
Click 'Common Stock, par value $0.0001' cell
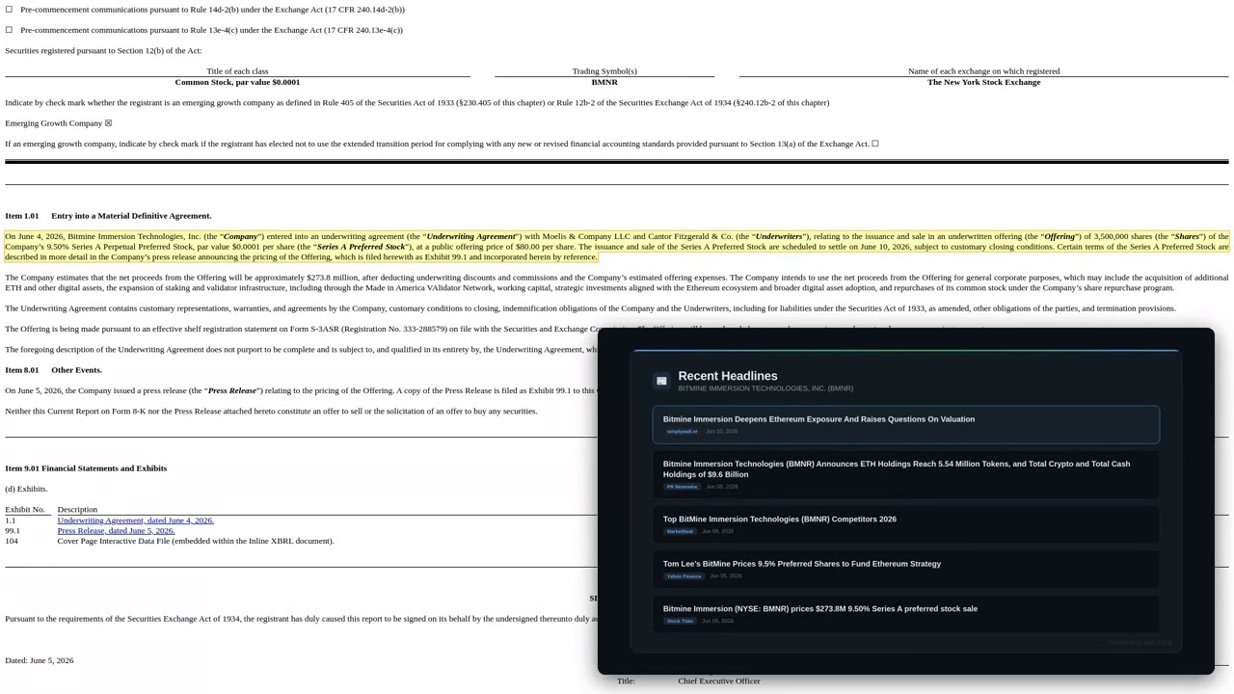tap(237, 82)
